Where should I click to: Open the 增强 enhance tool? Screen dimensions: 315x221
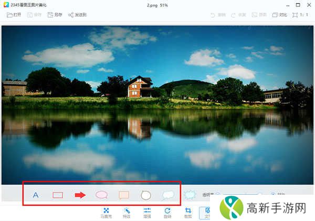[x=148, y=212]
